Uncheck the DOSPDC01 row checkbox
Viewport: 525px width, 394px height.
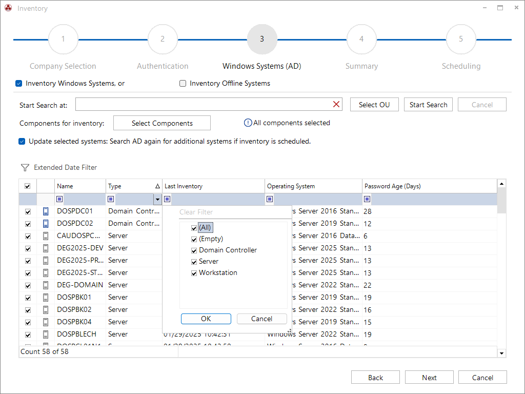[x=28, y=211]
